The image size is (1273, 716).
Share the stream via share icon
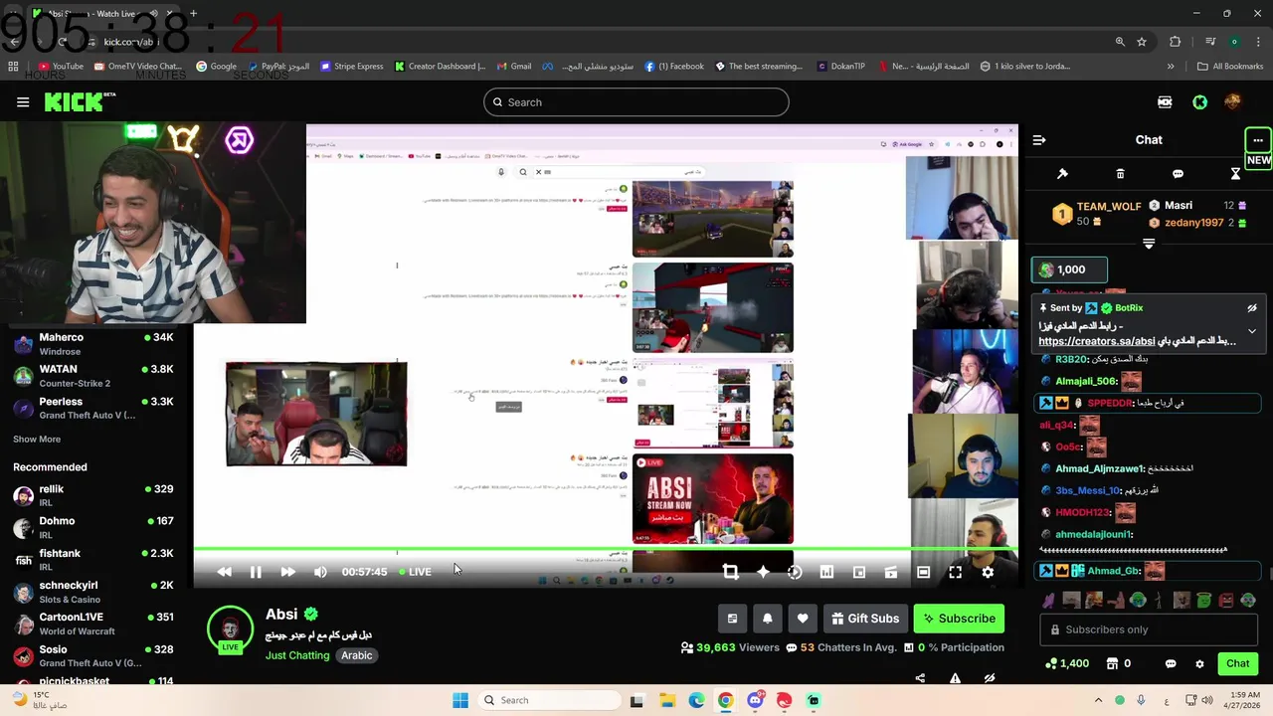click(x=920, y=678)
